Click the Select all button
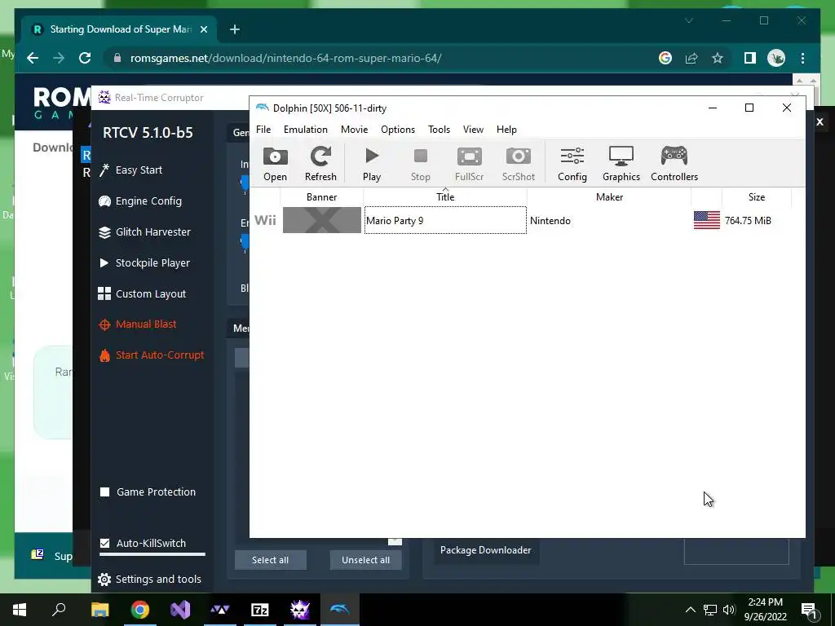The width and height of the screenshot is (835, 626). click(x=270, y=560)
